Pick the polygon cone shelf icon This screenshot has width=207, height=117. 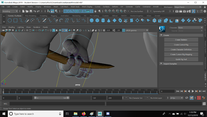pos(109,20)
